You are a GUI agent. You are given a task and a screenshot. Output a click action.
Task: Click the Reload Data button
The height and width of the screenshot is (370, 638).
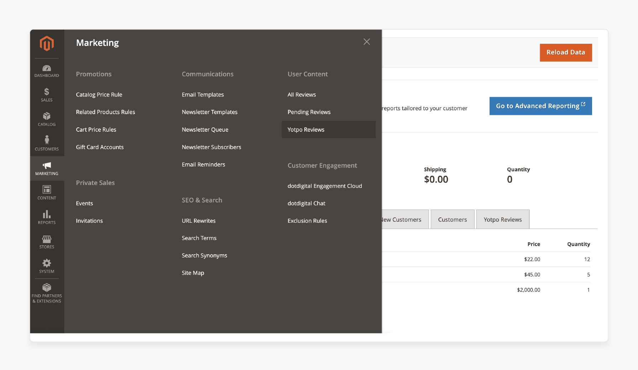coord(566,52)
